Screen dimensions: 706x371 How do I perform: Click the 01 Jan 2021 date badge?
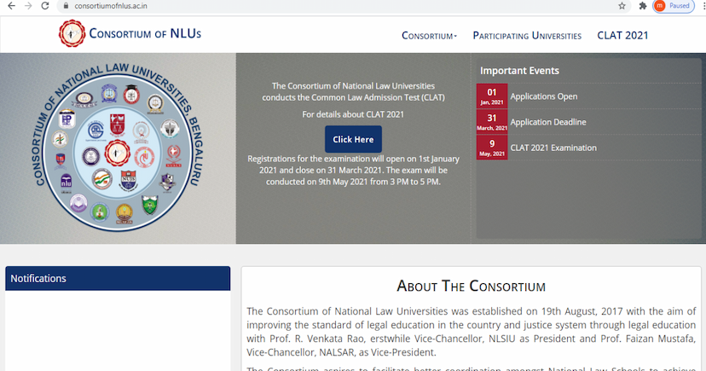(x=492, y=96)
